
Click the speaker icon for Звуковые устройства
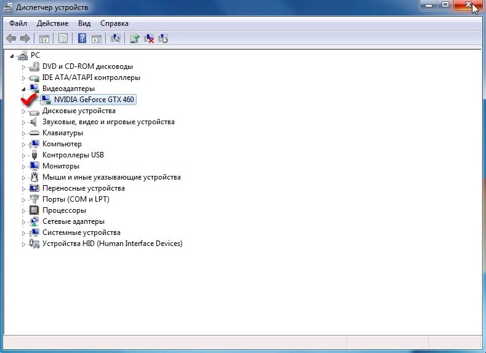pos(34,122)
